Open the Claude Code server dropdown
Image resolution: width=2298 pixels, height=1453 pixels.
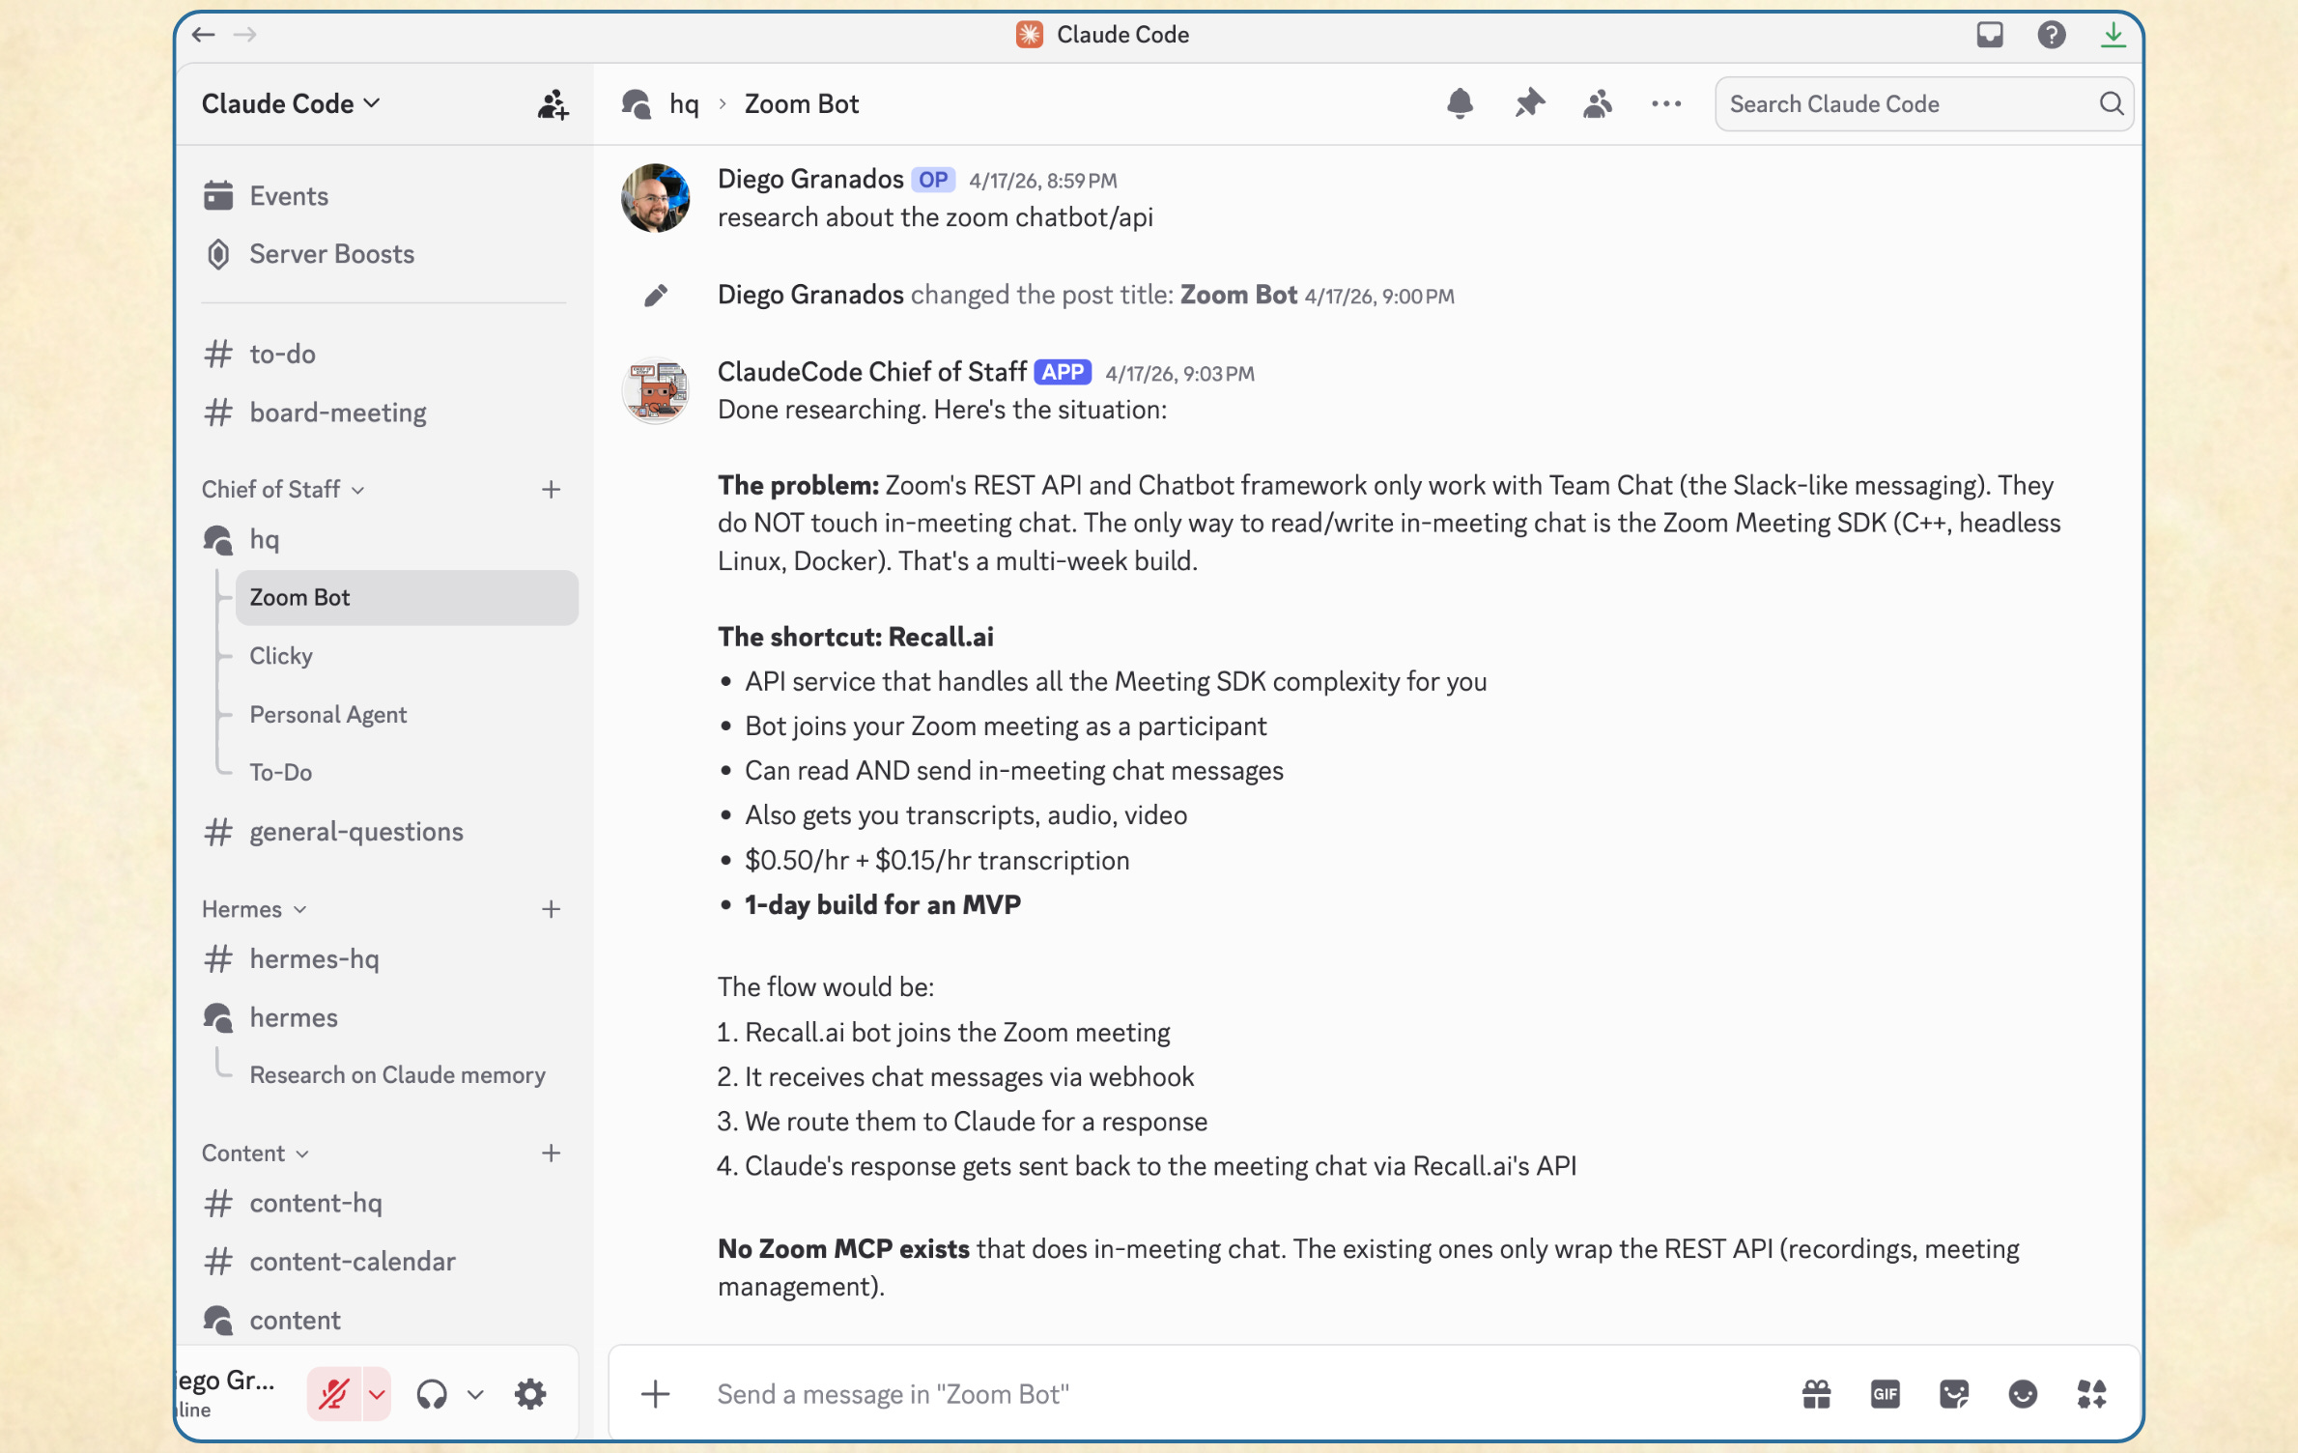pos(291,103)
